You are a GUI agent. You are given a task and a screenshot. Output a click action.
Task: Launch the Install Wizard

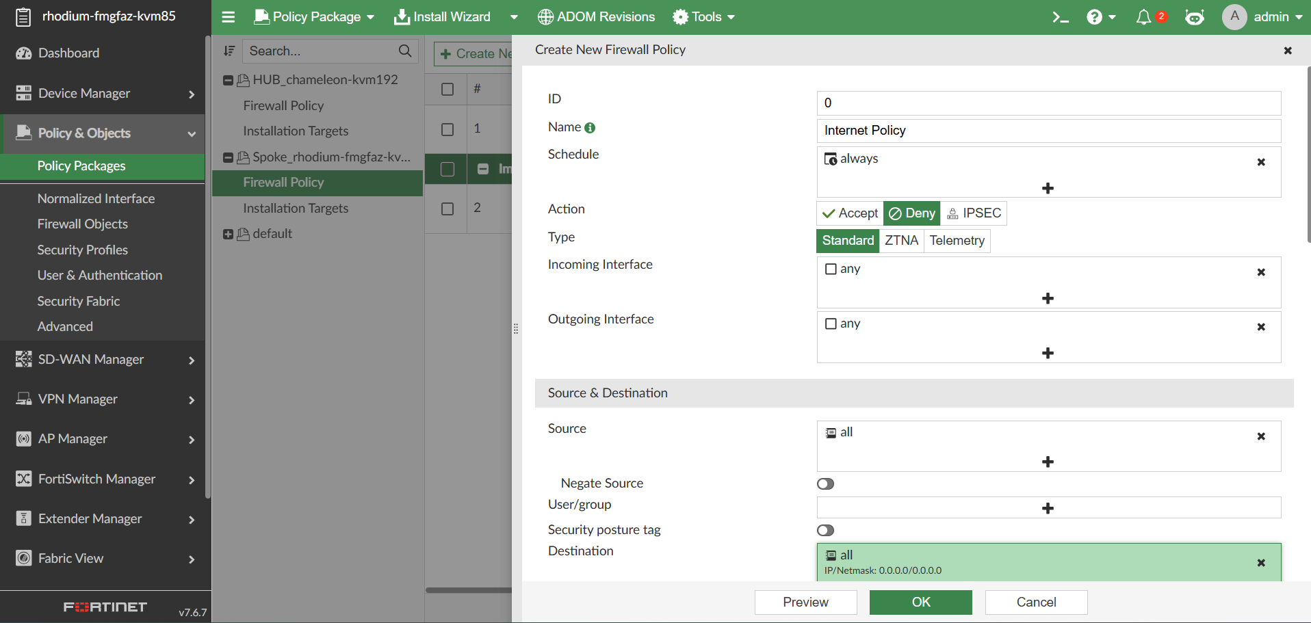(442, 17)
